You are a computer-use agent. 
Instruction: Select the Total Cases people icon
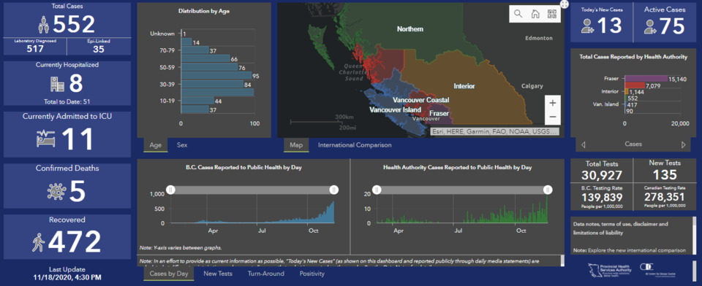(x=43, y=25)
